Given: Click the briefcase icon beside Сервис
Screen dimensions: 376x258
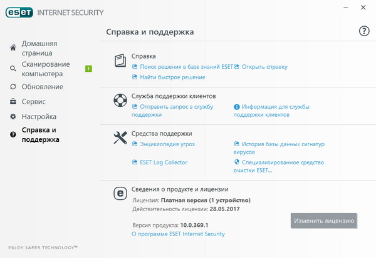Looking at the screenshot, I should point(13,101).
